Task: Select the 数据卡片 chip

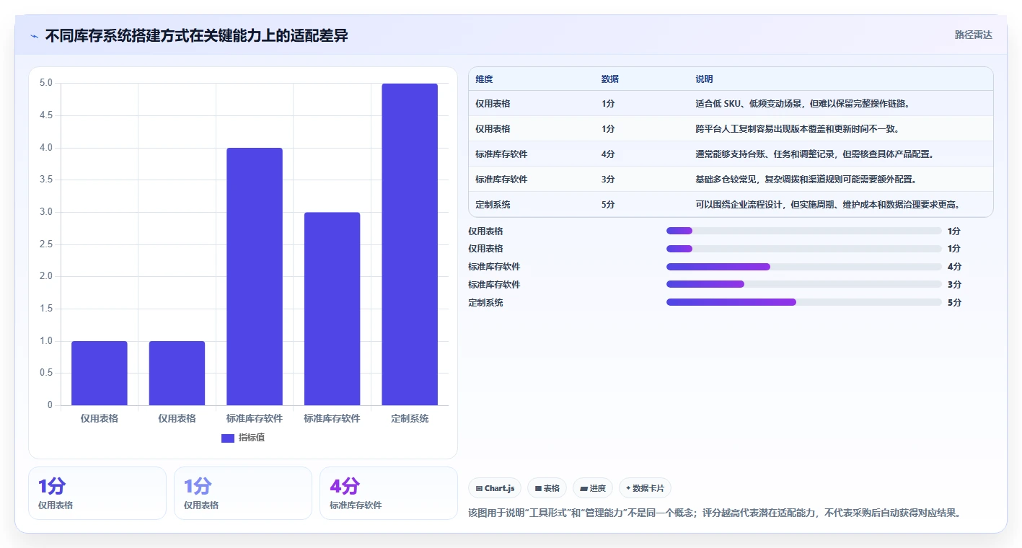Action: tap(645, 488)
